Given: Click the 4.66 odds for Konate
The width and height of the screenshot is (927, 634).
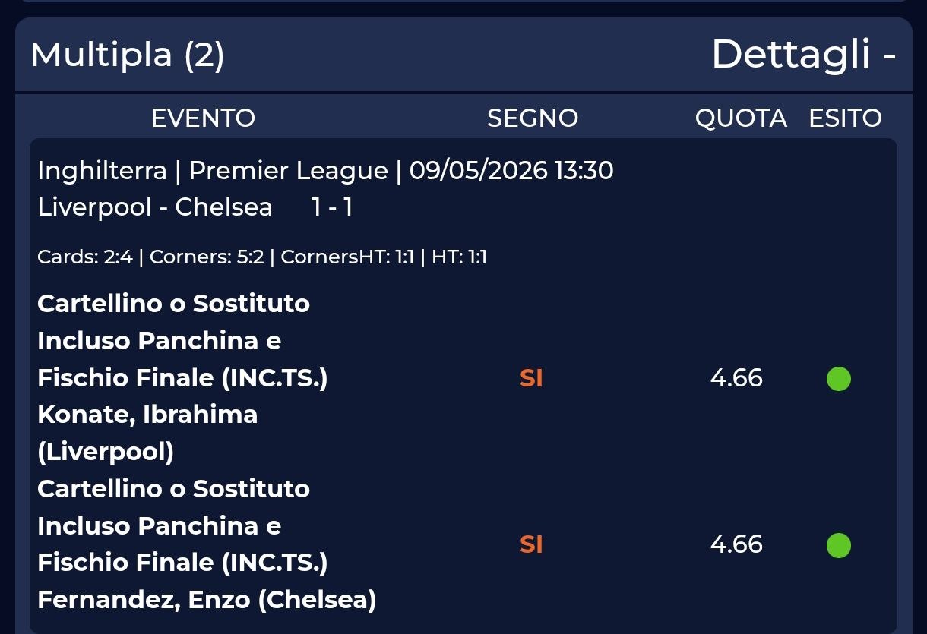Looking at the screenshot, I should pyautogui.click(x=736, y=378).
